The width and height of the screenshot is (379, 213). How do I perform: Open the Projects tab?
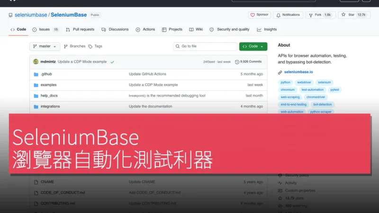click(172, 29)
